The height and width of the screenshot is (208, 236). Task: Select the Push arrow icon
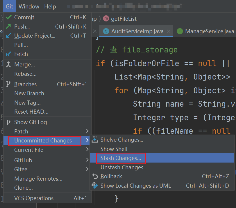tap(8, 26)
